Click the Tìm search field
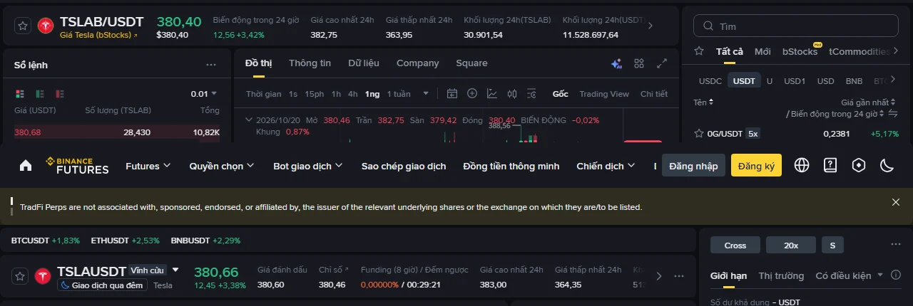 (x=796, y=26)
